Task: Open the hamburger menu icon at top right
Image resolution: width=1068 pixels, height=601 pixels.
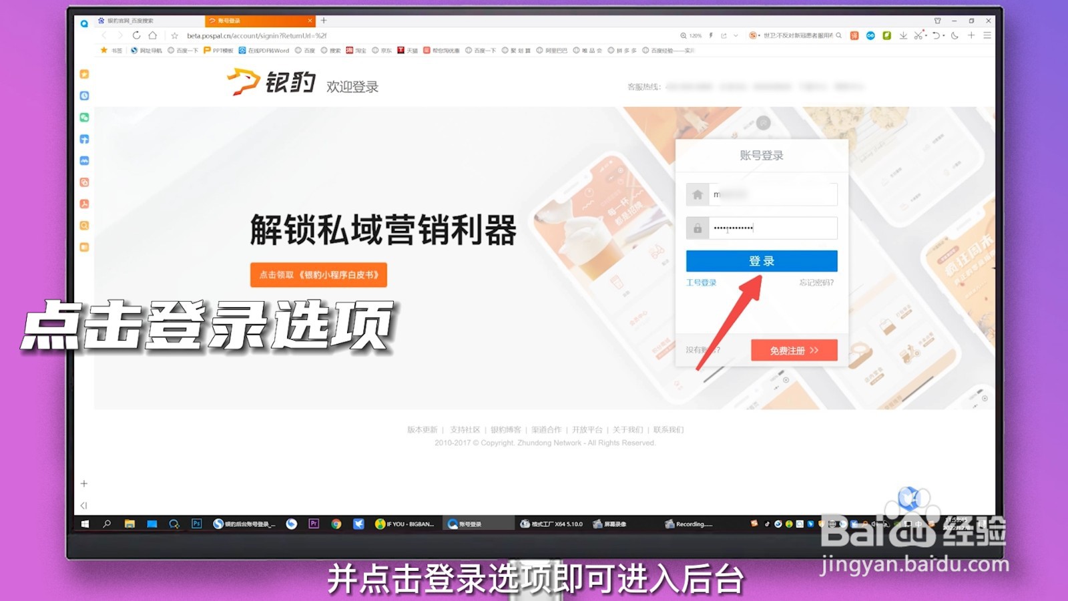Action: (988, 35)
